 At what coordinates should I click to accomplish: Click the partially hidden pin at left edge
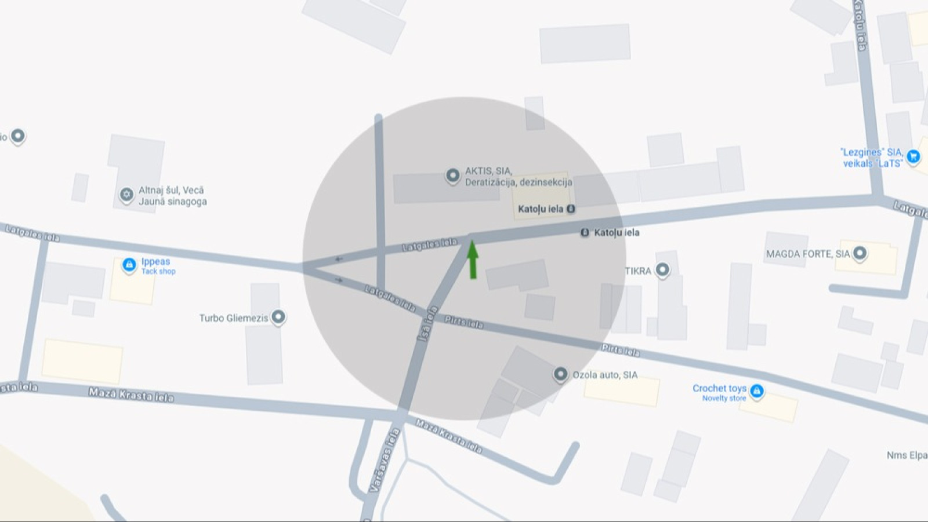click(x=18, y=137)
